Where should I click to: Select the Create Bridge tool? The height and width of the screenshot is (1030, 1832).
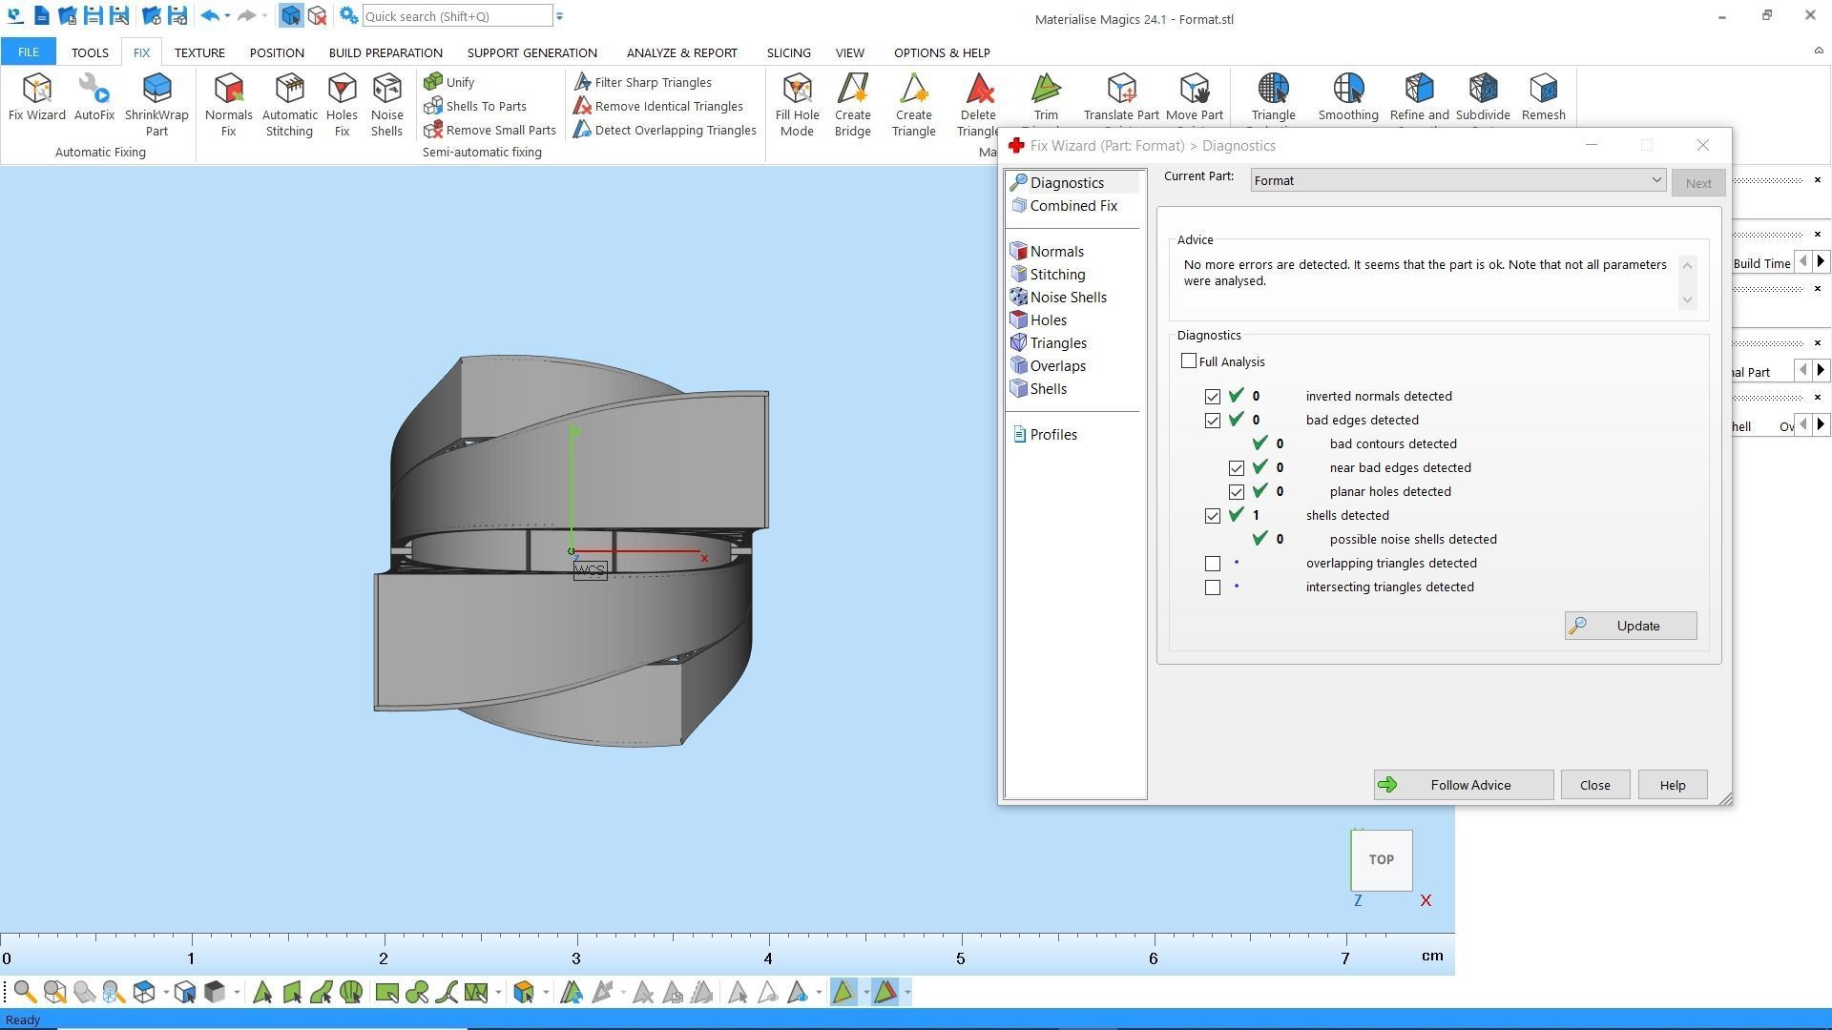pos(852,105)
